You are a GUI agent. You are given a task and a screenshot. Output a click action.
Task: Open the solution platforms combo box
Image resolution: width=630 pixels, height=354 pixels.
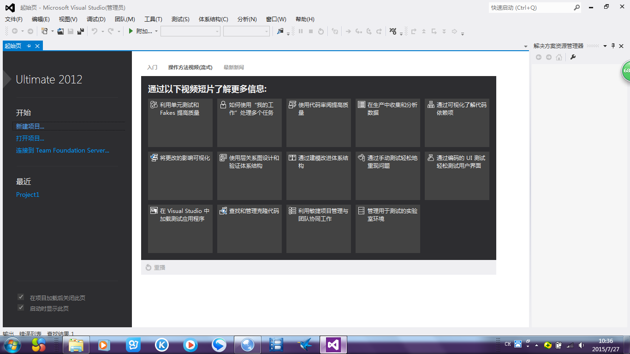(x=246, y=31)
